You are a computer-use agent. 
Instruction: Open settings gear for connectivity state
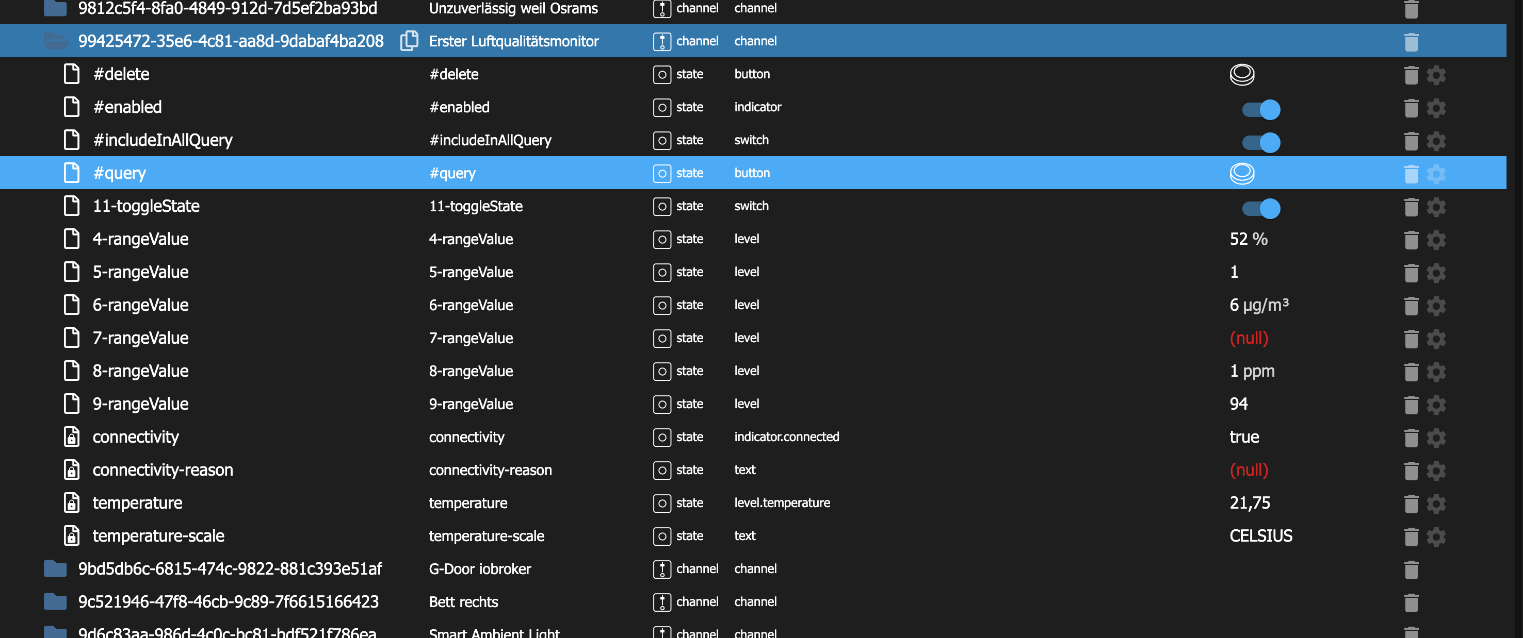tap(1435, 438)
